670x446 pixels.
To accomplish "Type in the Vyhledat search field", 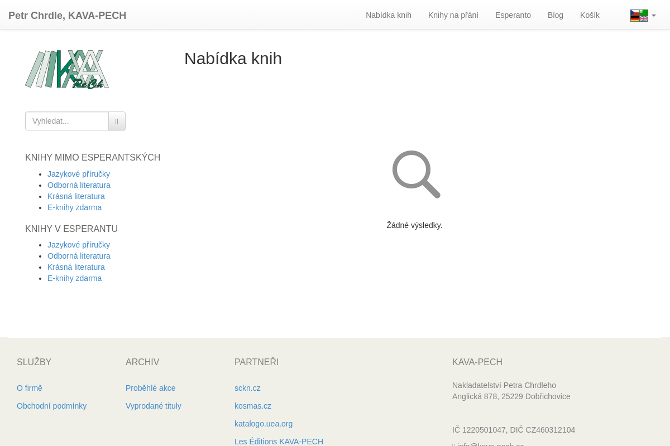I will [67, 121].
